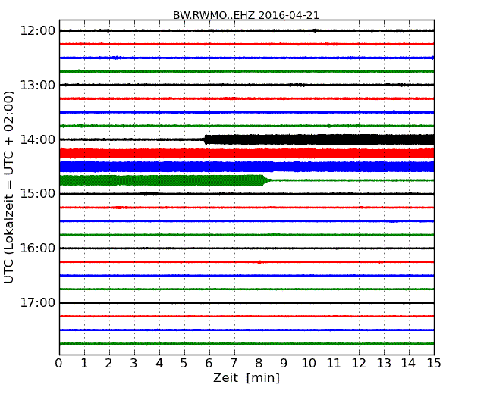Click the x-axis tick label 7
Viewport: 493px width, 394px height.
click(x=234, y=364)
